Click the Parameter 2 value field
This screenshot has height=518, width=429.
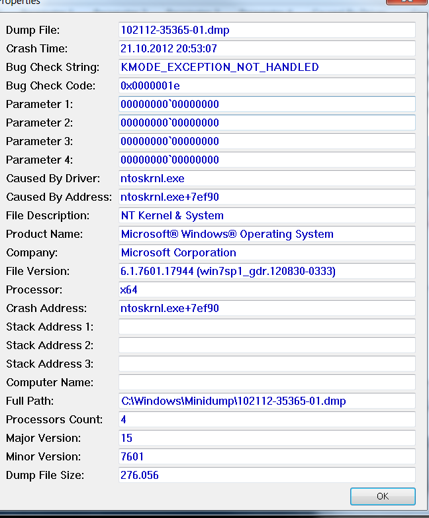(267, 123)
